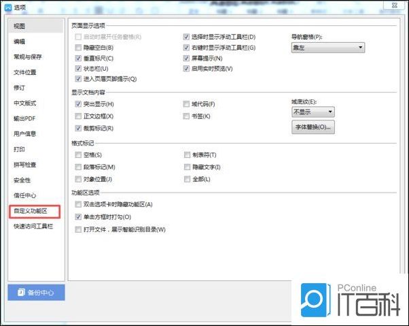Click the WPS icon in title bar

click(8, 7)
